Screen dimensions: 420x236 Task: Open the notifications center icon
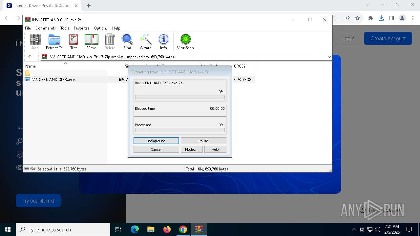(409, 229)
